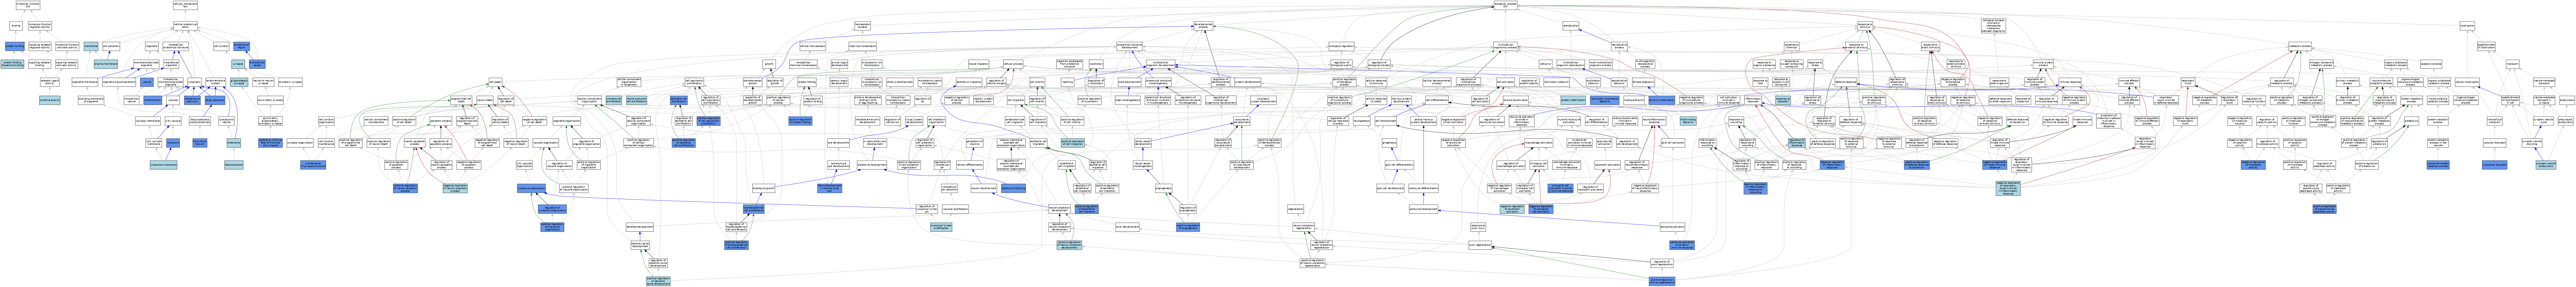Click the 'cellular homeostasis' node

[813, 46]
